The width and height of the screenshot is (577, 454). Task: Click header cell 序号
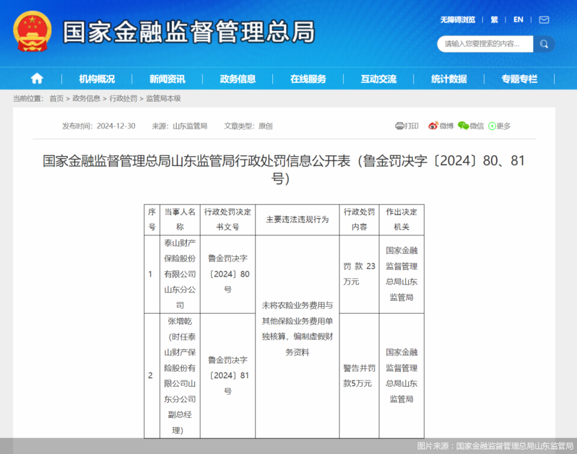coord(152,220)
